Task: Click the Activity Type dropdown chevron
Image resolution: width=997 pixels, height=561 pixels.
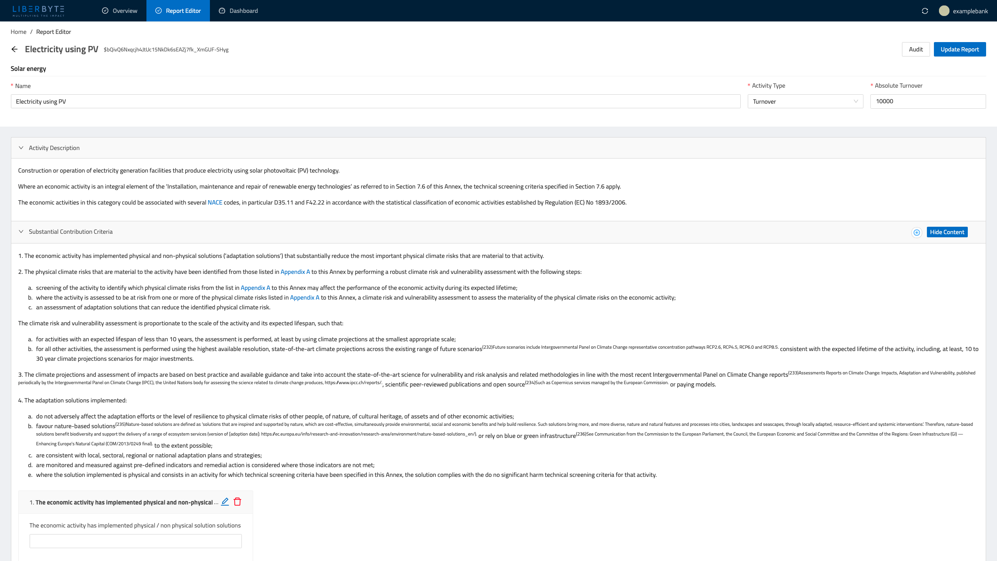Action: click(x=856, y=101)
